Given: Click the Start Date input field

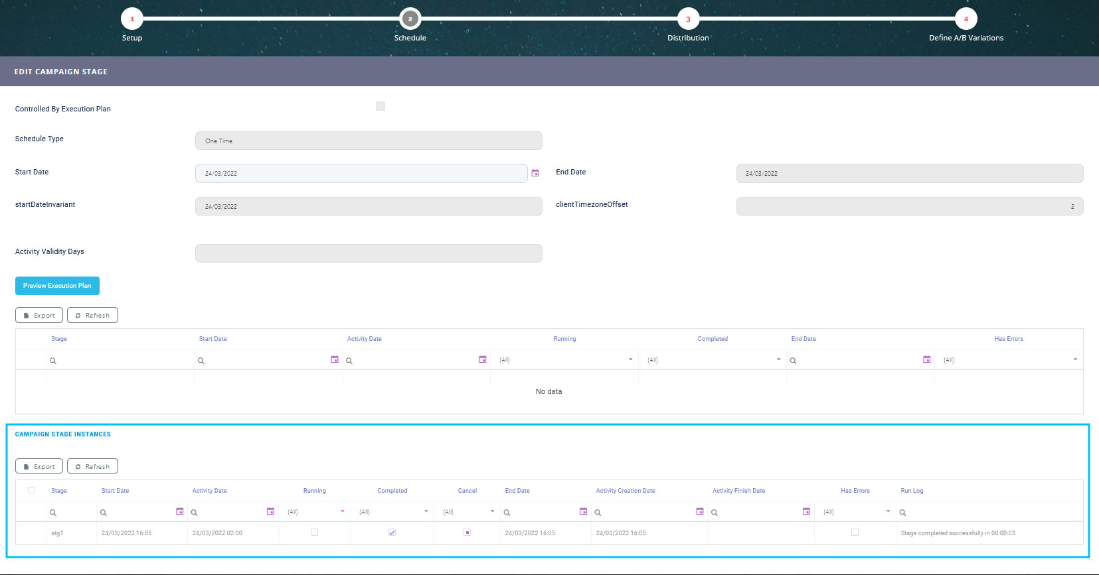Looking at the screenshot, I should [361, 174].
